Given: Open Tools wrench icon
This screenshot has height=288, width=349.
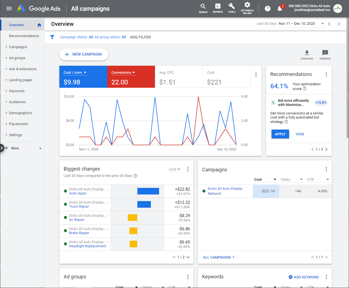Looking at the screenshot, I should (232, 8).
